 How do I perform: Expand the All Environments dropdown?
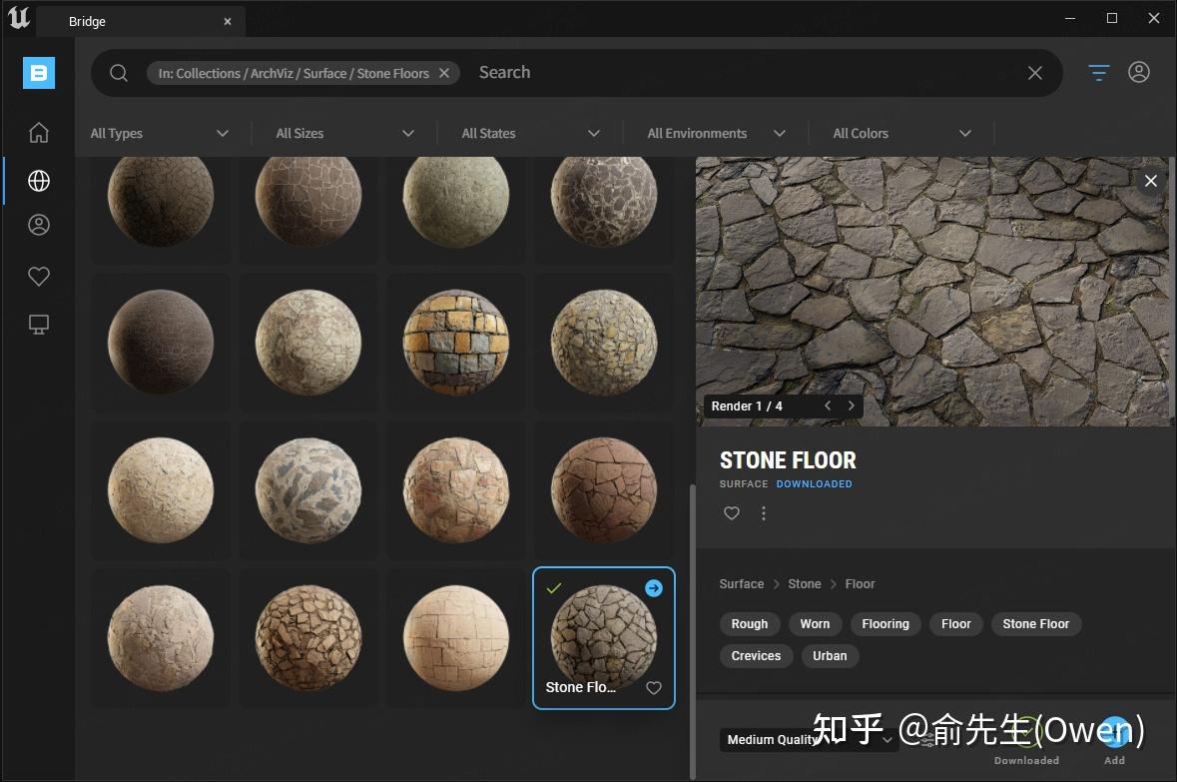coord(716,134)
